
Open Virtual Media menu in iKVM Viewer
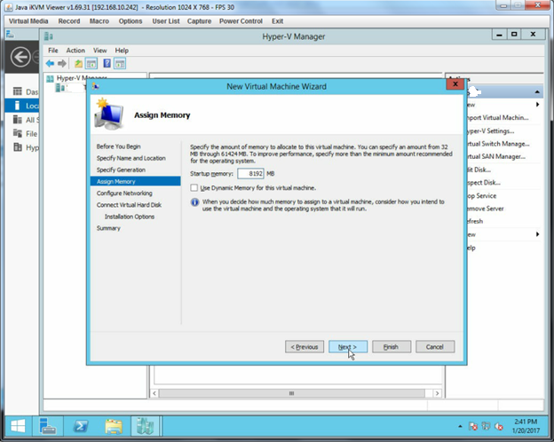pyautogui.click(x=28, y=21)
